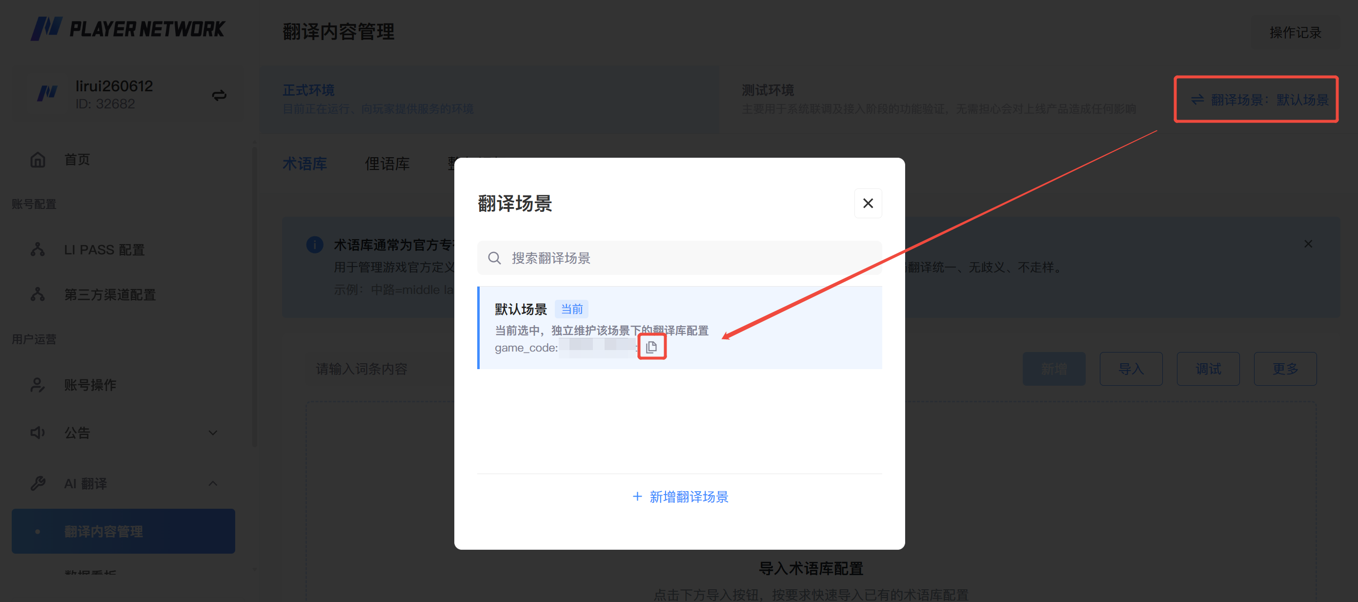Dismiss the 术语库 info banner
Screen dimensions: 1358x602
pos(1308,244)
